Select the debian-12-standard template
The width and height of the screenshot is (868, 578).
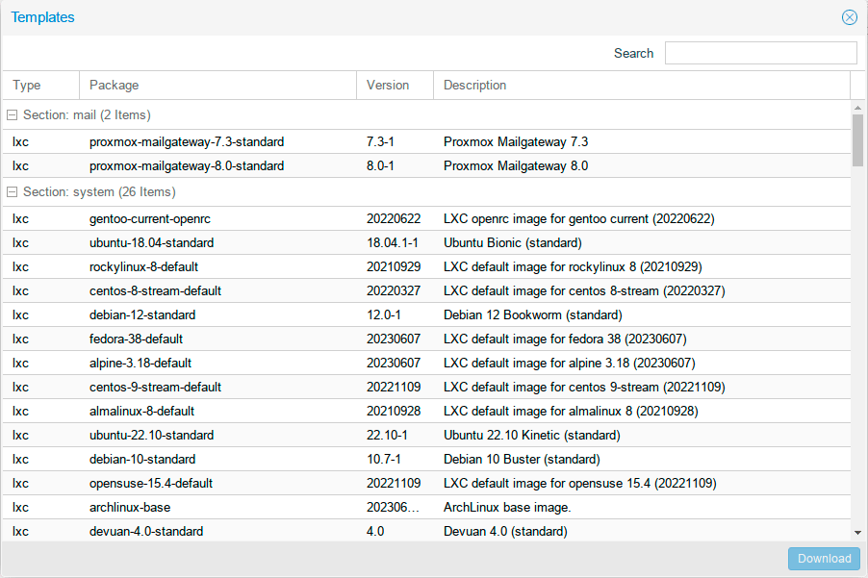click(x=142, y=315)
